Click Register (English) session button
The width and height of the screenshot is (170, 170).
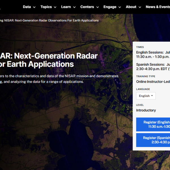[153, 124]
